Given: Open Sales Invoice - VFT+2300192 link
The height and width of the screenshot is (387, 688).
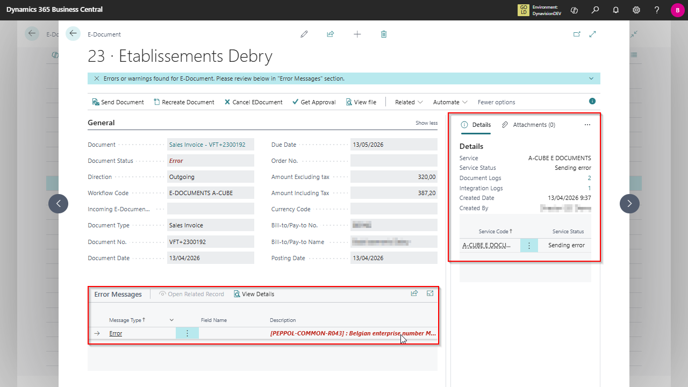Looking at the screenshot, I should coord(207,145).
